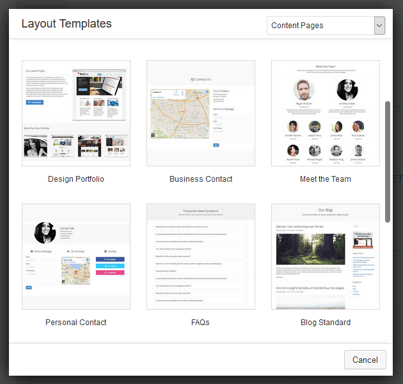This screenshot has height=384, width=403.
Task: Click the Design Portfolio label
Action: coord(76,179)
